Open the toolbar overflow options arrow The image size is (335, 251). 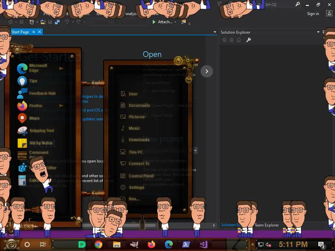[189, 24]
